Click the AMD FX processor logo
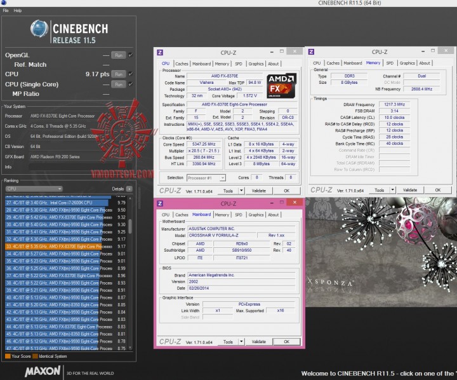This screenshot has width=457, height=380. [x=281, y=86]
